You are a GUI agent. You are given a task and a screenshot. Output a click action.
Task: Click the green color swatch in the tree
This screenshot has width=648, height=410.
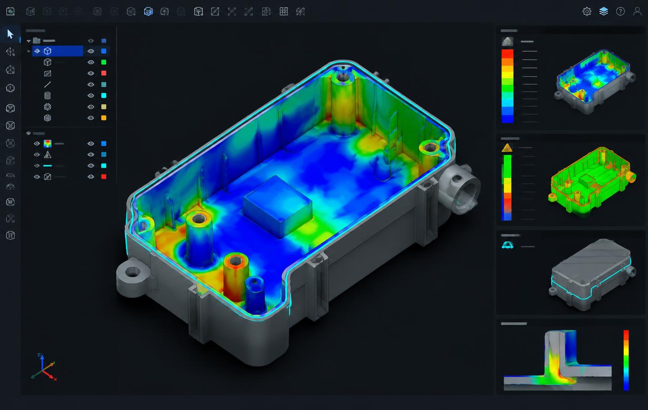point(103,62)
